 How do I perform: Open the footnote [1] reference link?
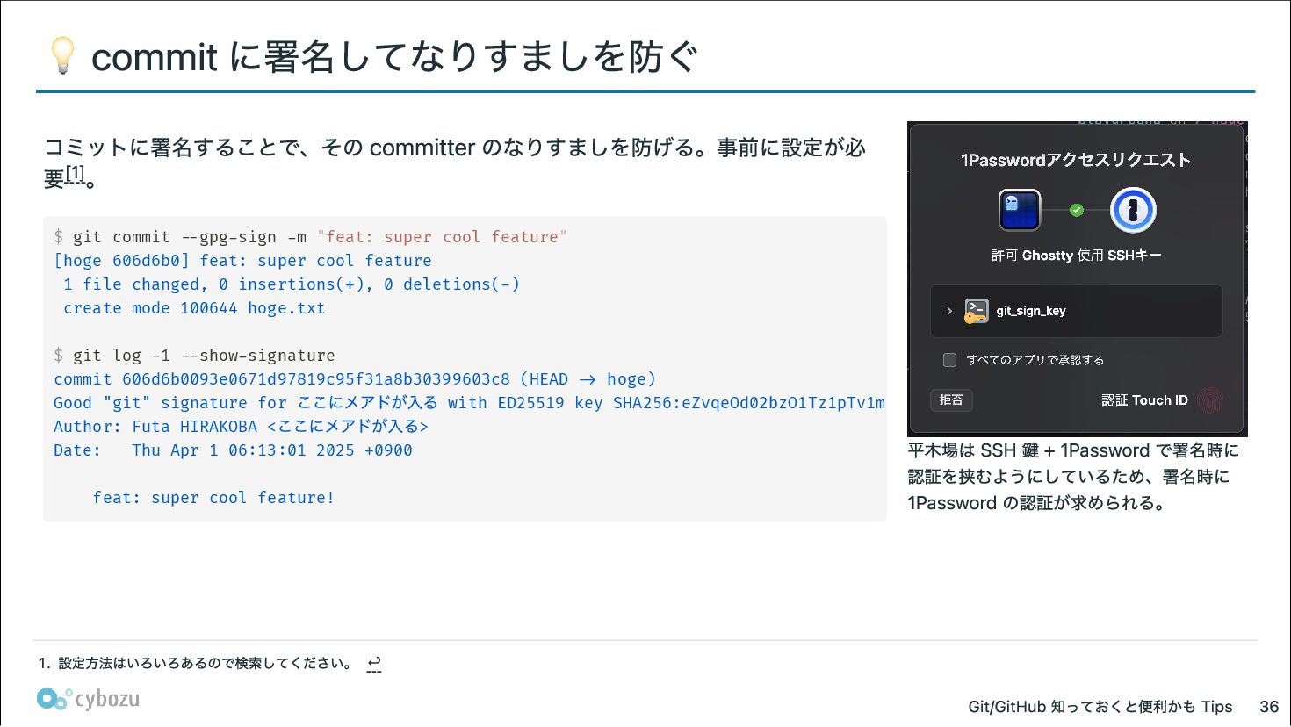(x=76, y=173)
